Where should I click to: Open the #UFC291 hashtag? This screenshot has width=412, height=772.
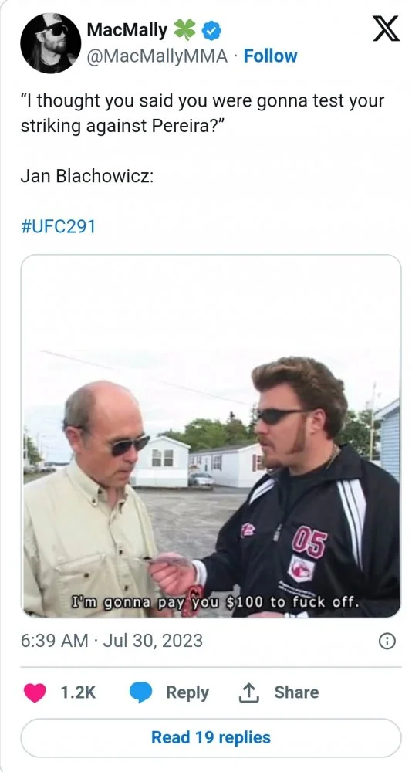[x=58, y=226]
